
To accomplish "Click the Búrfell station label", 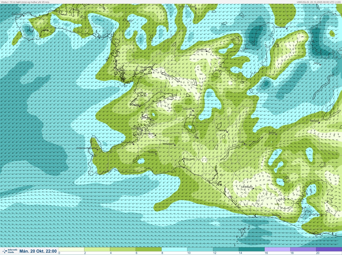I will click(x=272, y=133).
